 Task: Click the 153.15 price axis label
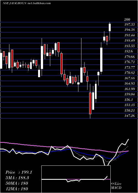[x=129, y=105]
